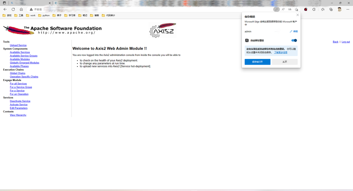Viewport: 353px width, 191px height.
Task: Click the 'Execution Chains' heading text
Action: tap(14, 70)
